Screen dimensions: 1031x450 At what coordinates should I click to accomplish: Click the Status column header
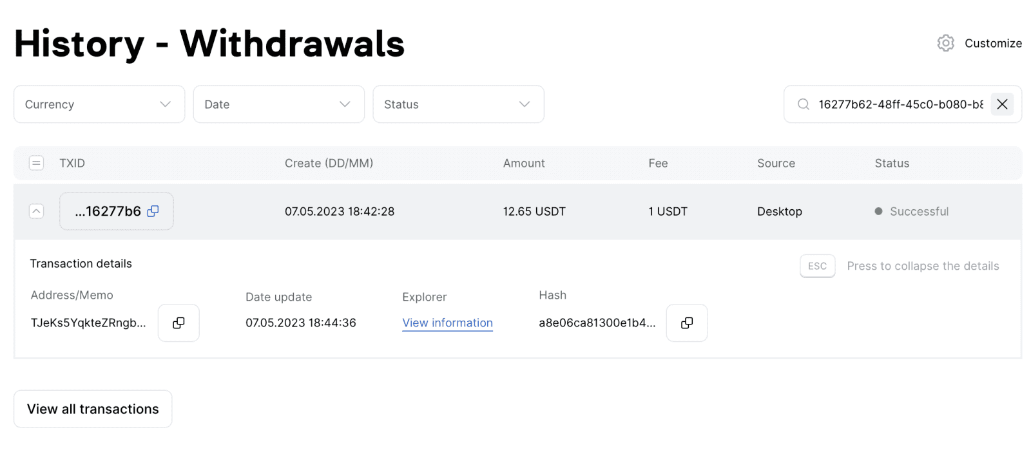click(891, 164)
